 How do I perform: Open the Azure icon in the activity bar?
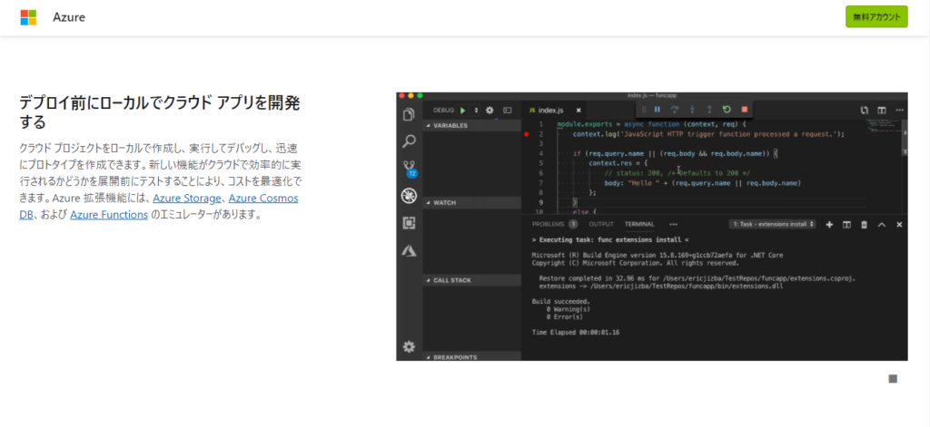click(409, 250)
